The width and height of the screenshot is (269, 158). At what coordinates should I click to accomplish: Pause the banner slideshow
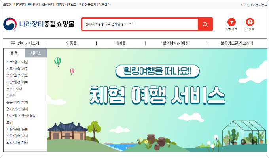[243, 142]
